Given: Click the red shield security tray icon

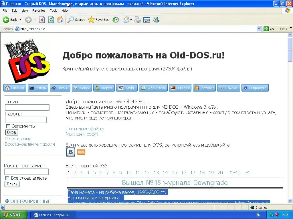Looking at the screenshot, I should click(277, 215).
